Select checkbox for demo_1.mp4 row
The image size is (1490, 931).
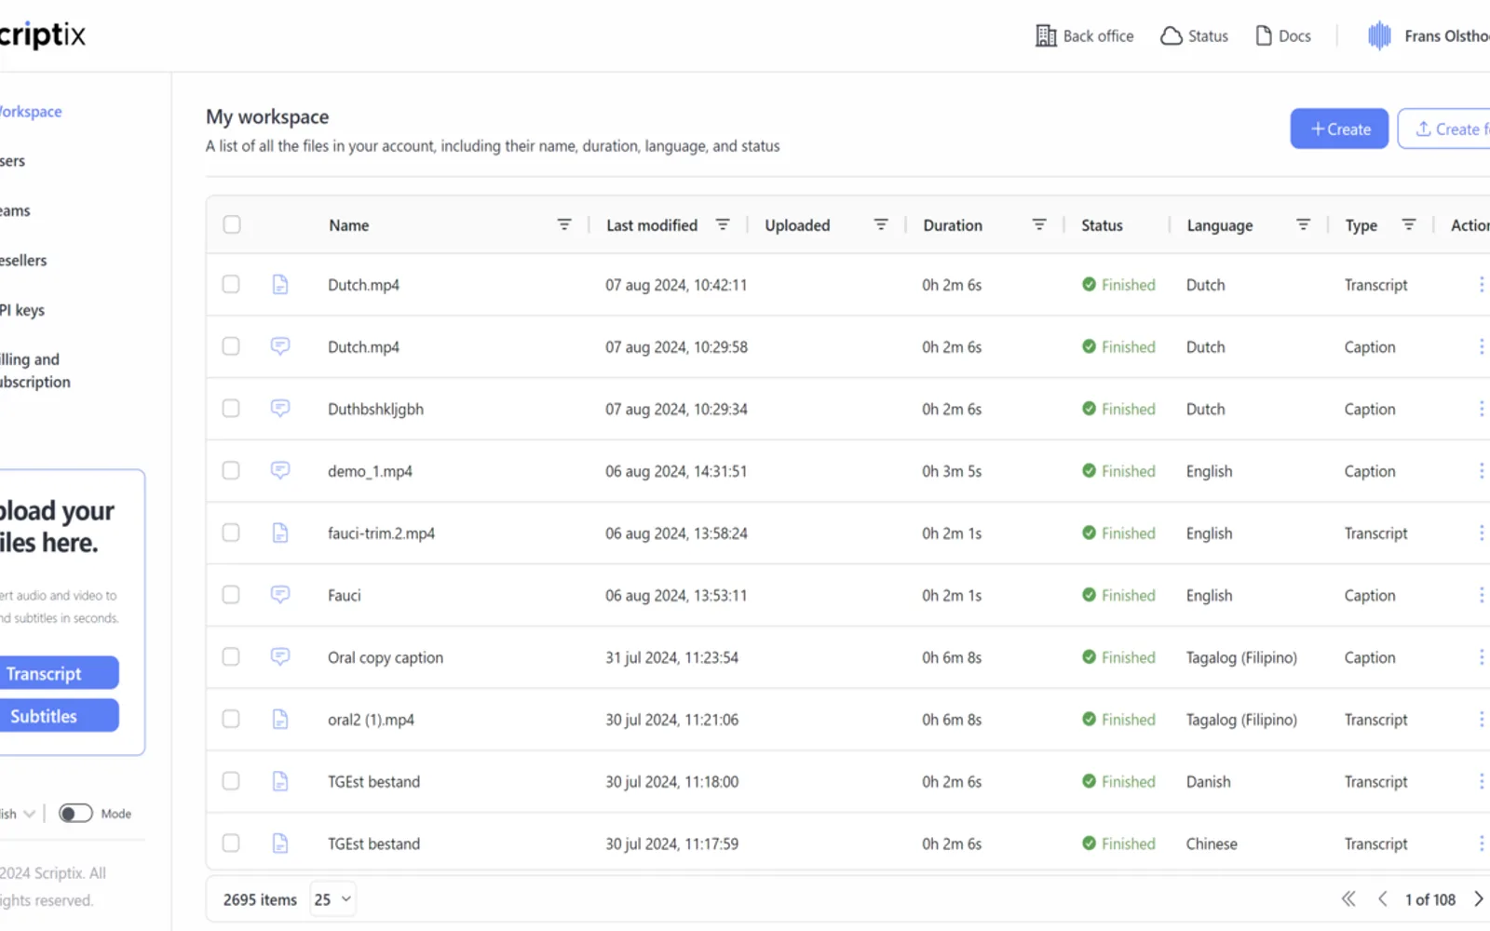coord(231,471)
